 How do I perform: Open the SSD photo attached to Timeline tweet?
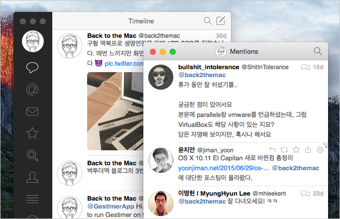pyautogui.click(x=115, y=111)
